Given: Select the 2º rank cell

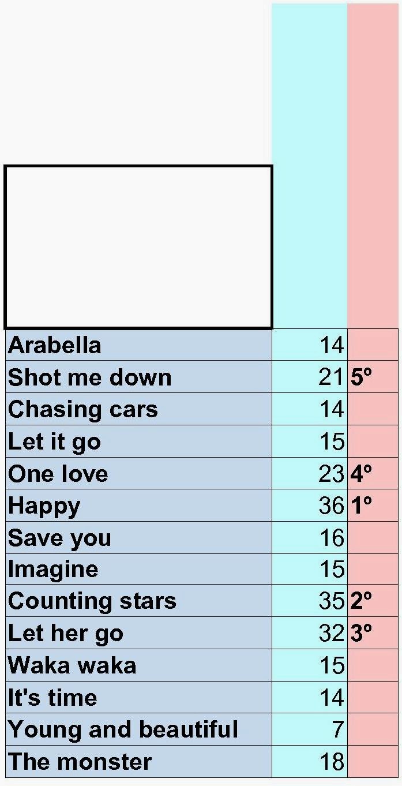Looking at the screenshot, I should click(x=373, y=601).
